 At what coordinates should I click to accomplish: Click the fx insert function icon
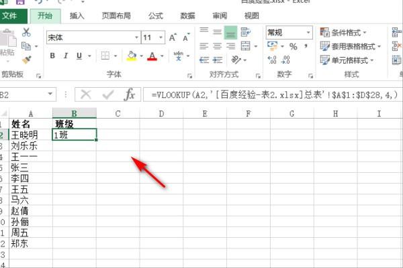(x=129, y=95)
